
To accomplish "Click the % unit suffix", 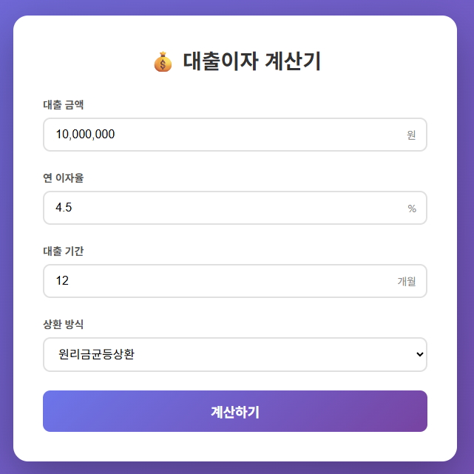I will click(412, 209).
